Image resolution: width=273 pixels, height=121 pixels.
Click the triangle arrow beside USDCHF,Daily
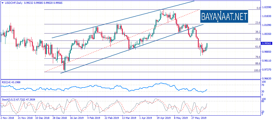pos(2,2)
